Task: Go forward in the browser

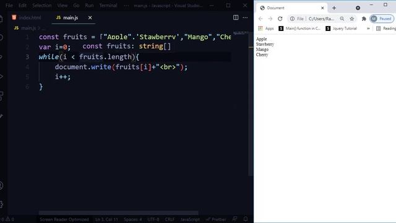Action: tap(270, 19)
